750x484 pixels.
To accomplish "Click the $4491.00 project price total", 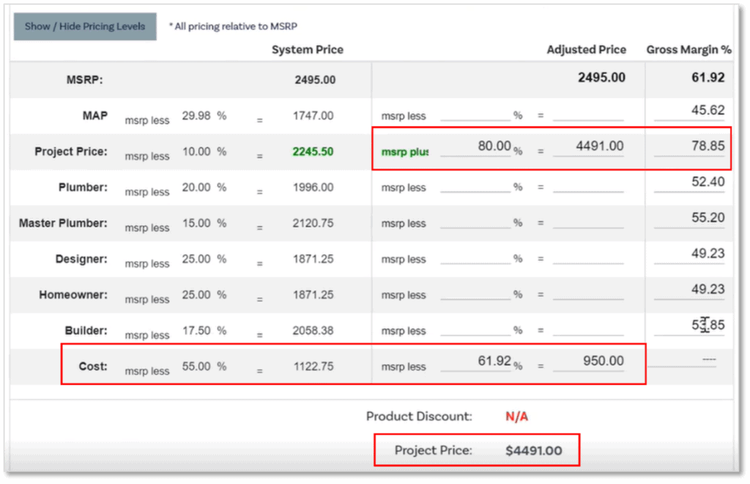I will click(x=534, y=450).
